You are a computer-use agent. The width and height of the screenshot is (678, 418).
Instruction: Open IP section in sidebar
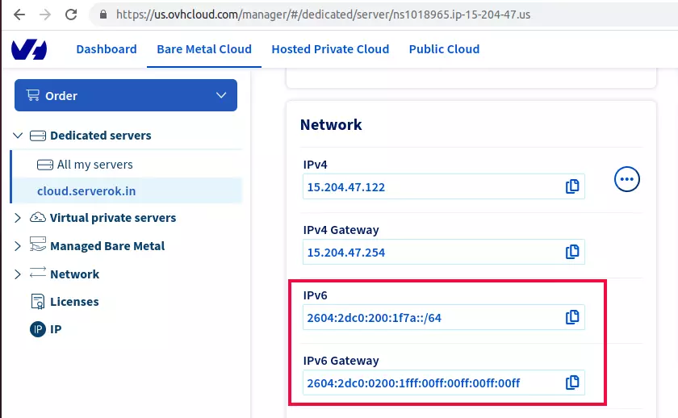pyautogui.click(x=56, y=329)
